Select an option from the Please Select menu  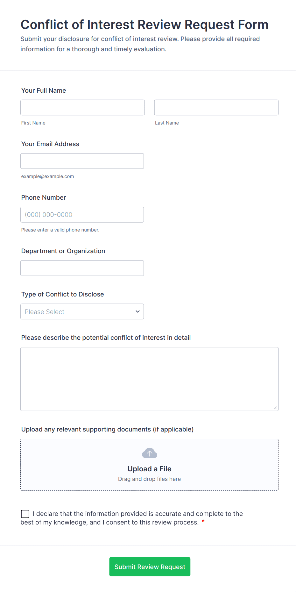[82, 311]
